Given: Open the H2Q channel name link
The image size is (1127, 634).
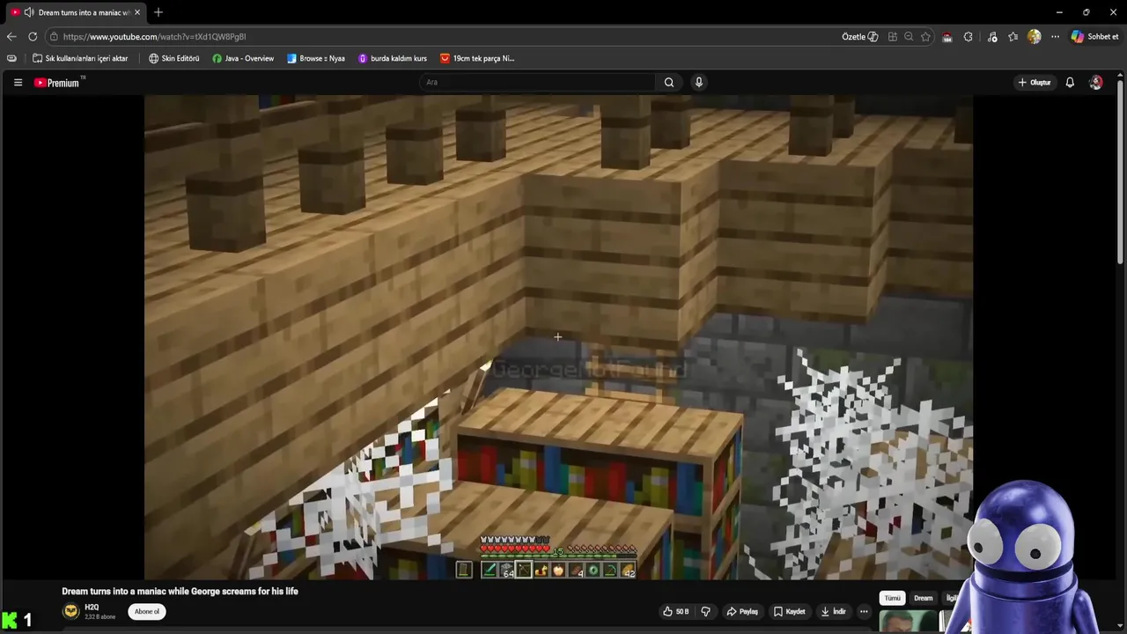Looking at the screenshot, I should point(92,608).
